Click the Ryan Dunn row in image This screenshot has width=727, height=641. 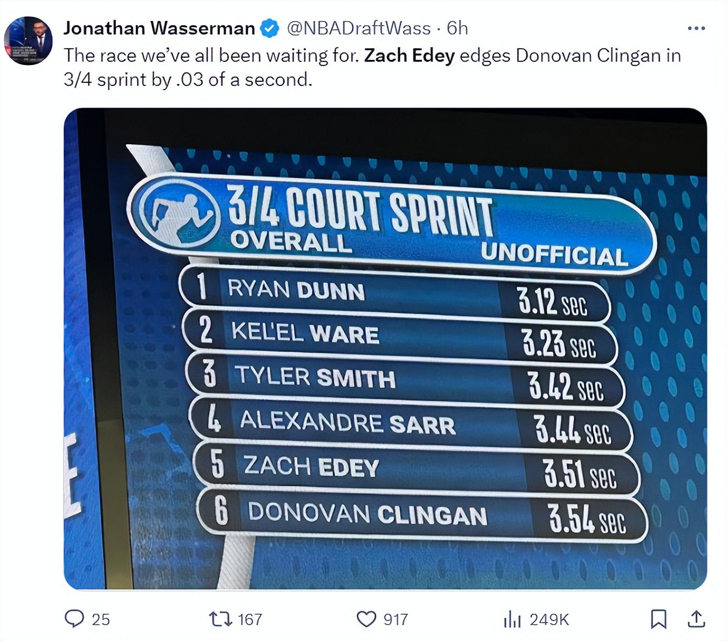tap(393, 293)
